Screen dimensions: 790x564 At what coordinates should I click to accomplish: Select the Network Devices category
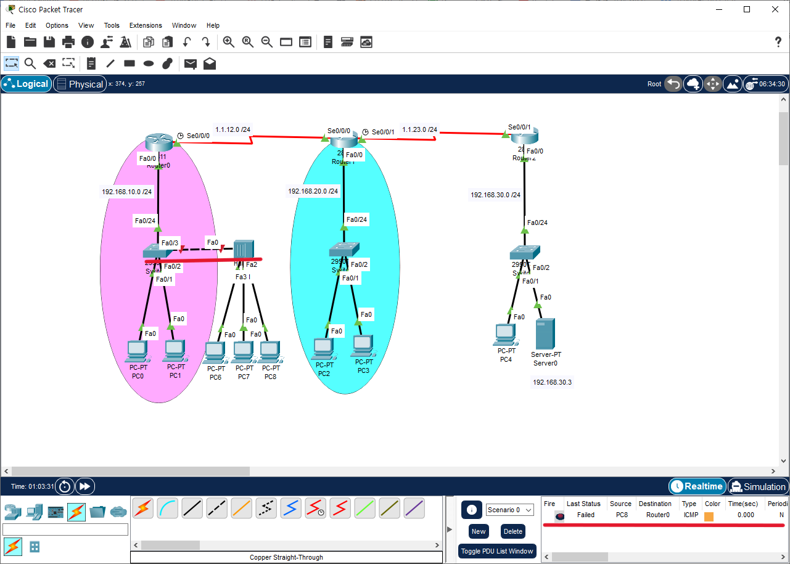[x=12, y=512]
